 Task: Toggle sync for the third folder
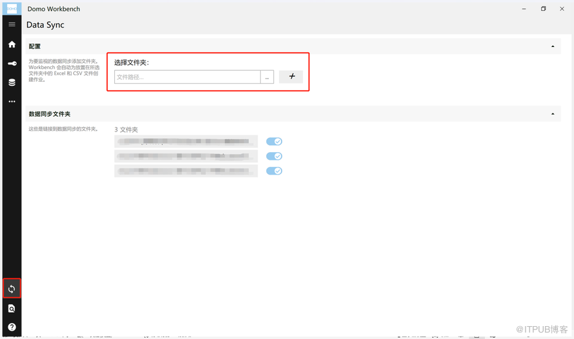tap(274, 171)
